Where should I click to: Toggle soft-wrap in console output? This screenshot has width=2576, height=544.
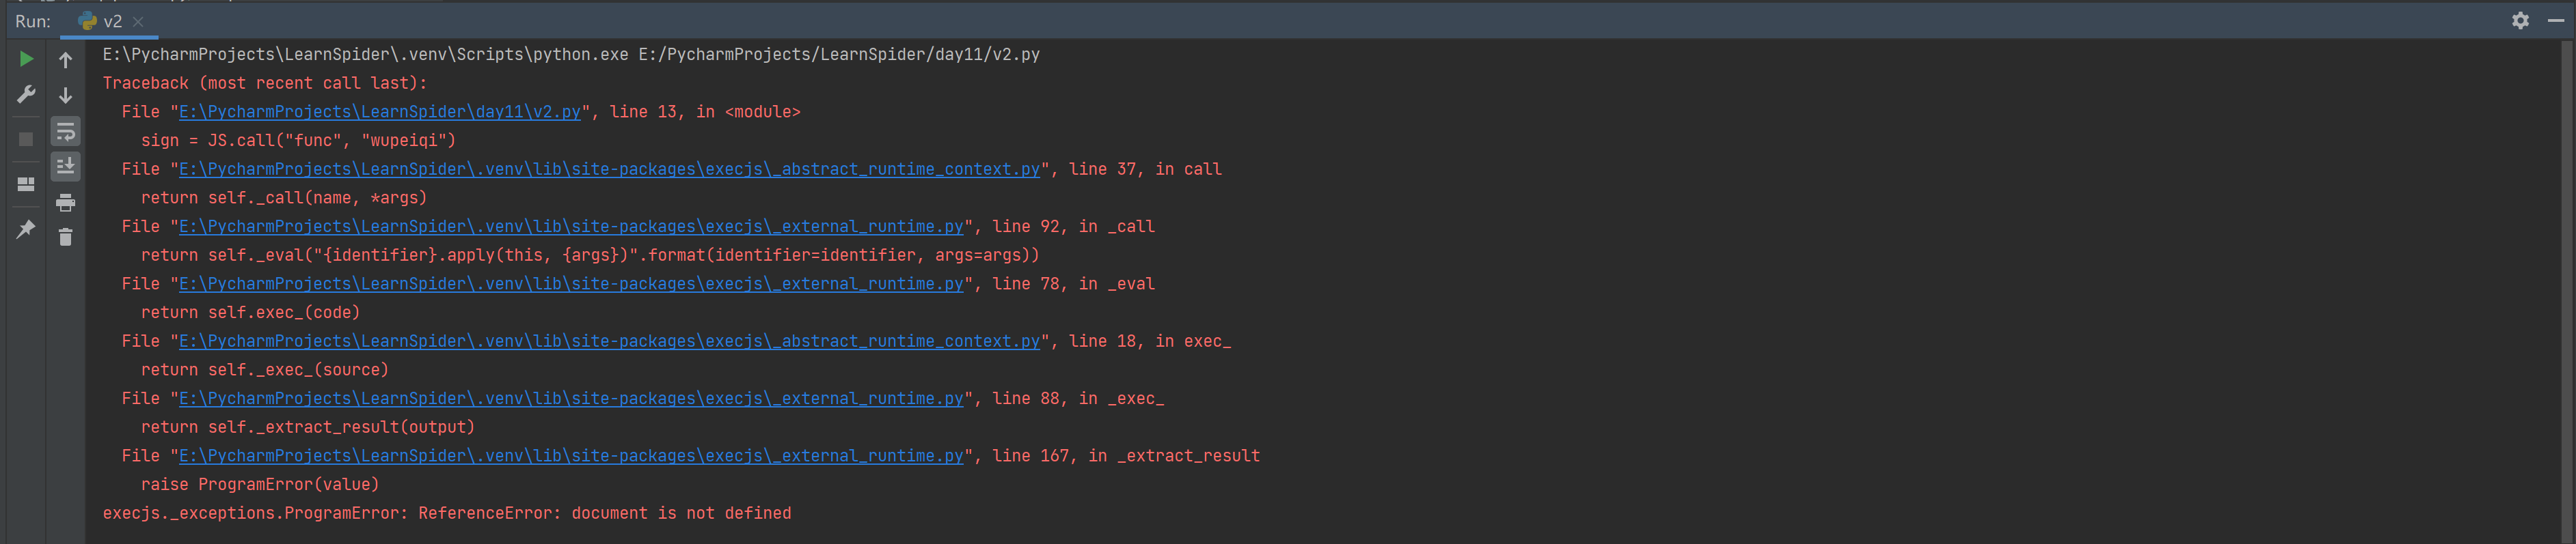65,132
